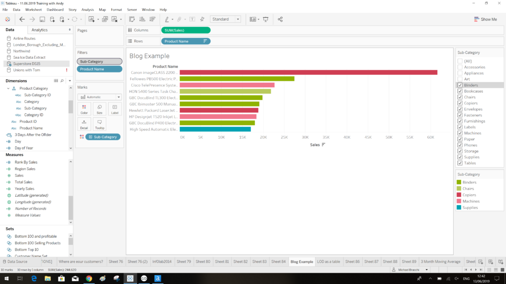This screenshot has width=506, height=284.
Task: Uncheck the Binders filter checkbox
Action: [460, 85]
